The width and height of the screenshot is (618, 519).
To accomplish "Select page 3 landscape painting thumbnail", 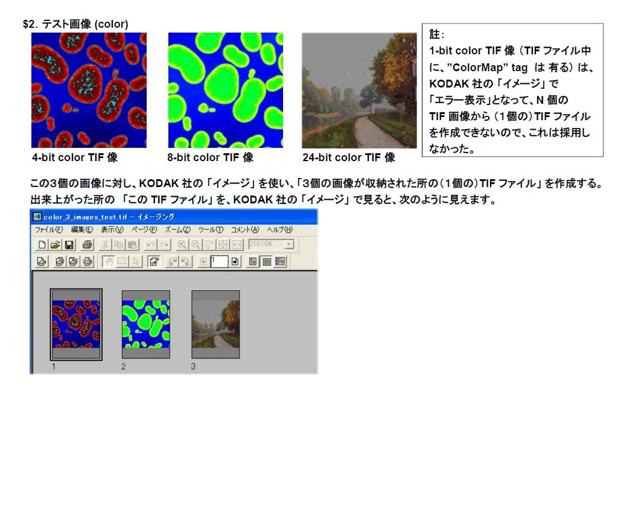I will pyautogui.click(x=215, y=324).
